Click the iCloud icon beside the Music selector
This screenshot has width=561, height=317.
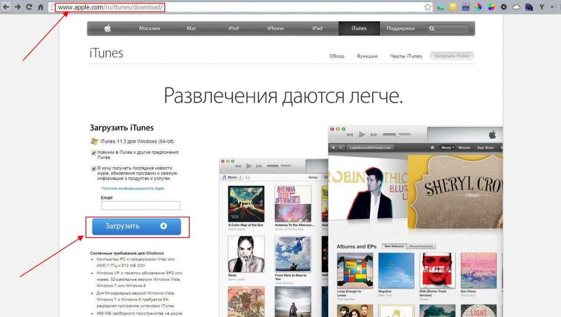click(x=247, y=177)
